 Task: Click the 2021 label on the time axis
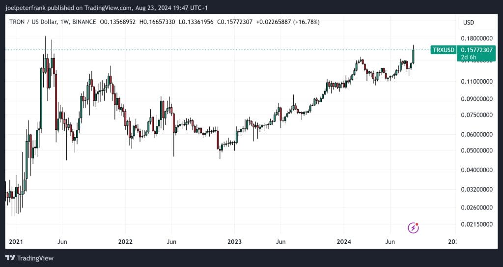tap(16, 242)
